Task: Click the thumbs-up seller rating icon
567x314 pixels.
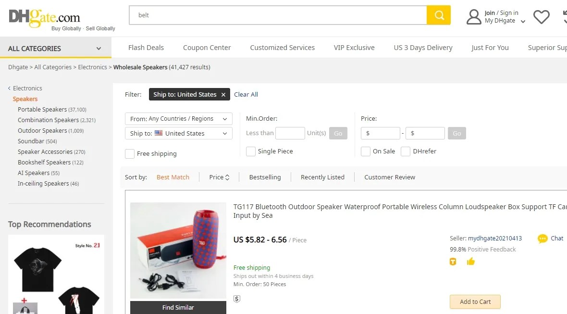Action: [x=471, y=262]
